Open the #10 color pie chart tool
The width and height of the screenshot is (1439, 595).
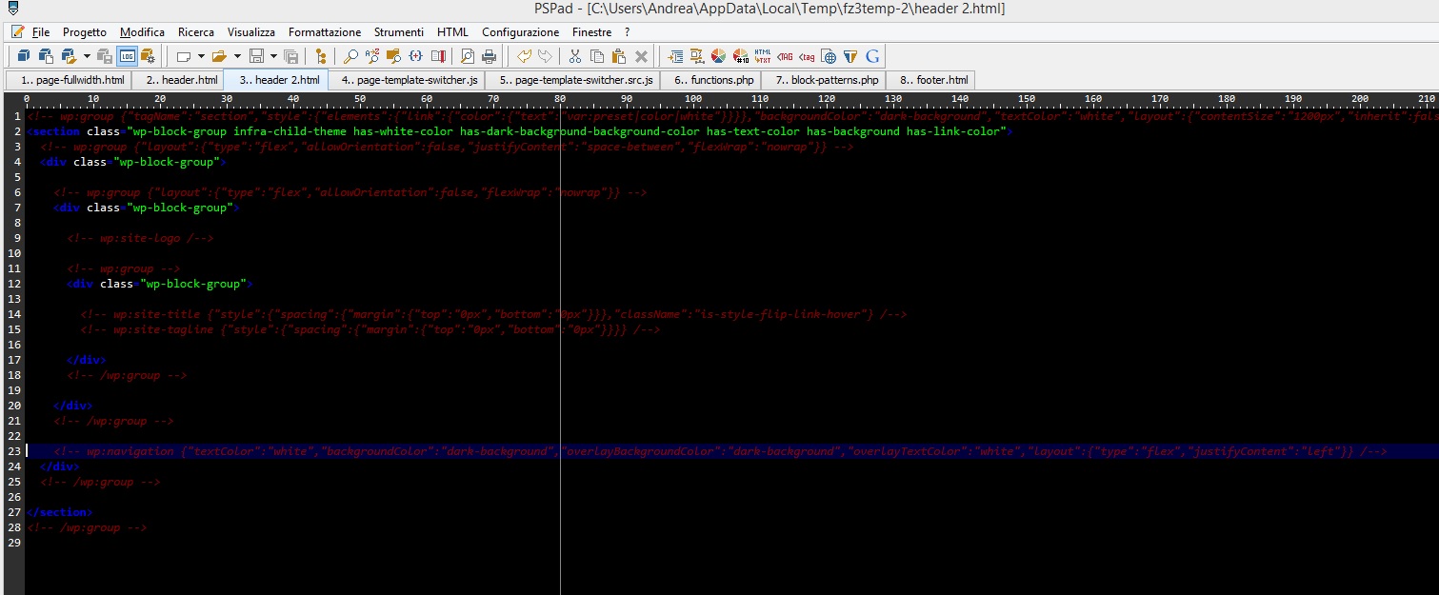(x=741, y=56)
